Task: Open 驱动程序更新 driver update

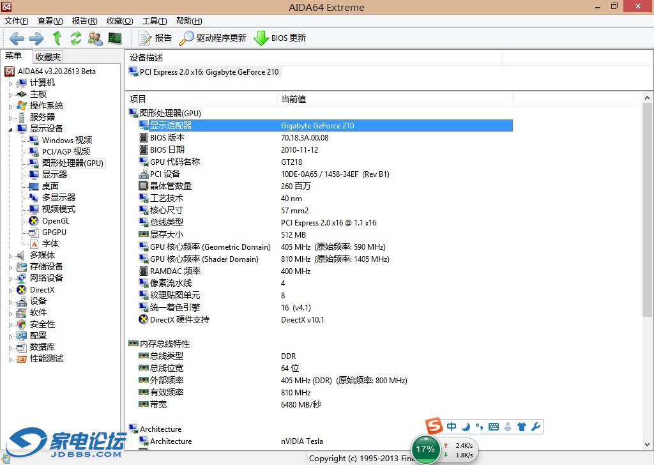Action: 213,38
